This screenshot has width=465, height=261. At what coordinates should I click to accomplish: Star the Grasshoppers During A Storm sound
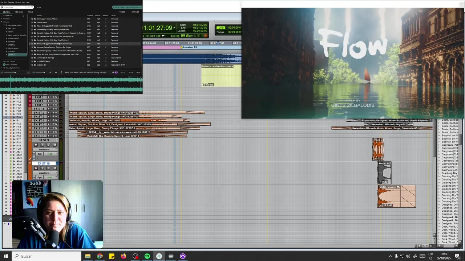click(x=32, y=19)
